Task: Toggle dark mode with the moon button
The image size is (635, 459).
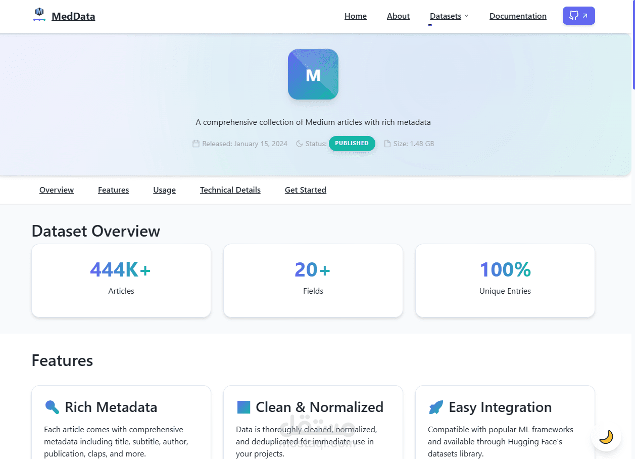Action: tap(606, 437)
